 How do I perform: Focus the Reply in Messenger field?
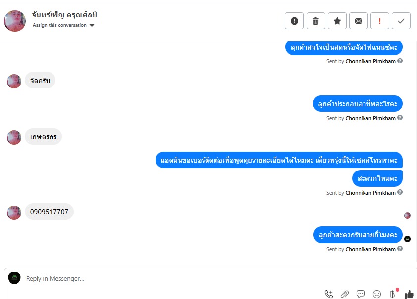(170, 279)
